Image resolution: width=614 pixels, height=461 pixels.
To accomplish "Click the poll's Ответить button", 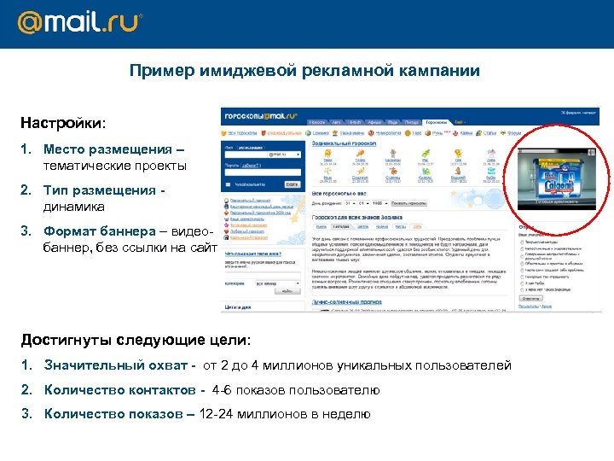I will pyautogui.click(x=530, y=299).
